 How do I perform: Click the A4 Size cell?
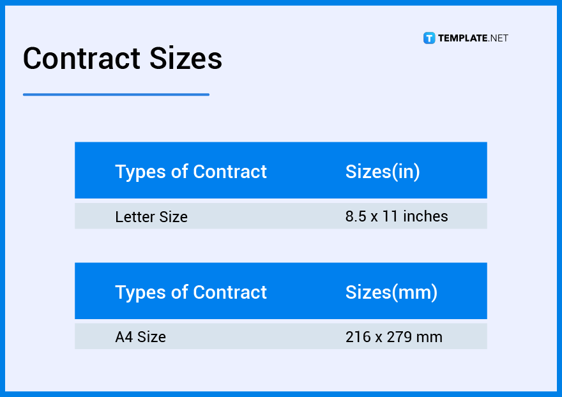pyautogui.click(x=140, y=337)
